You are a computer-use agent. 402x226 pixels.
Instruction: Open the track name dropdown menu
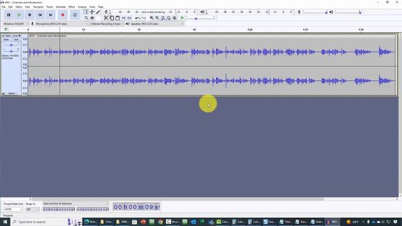13,36
